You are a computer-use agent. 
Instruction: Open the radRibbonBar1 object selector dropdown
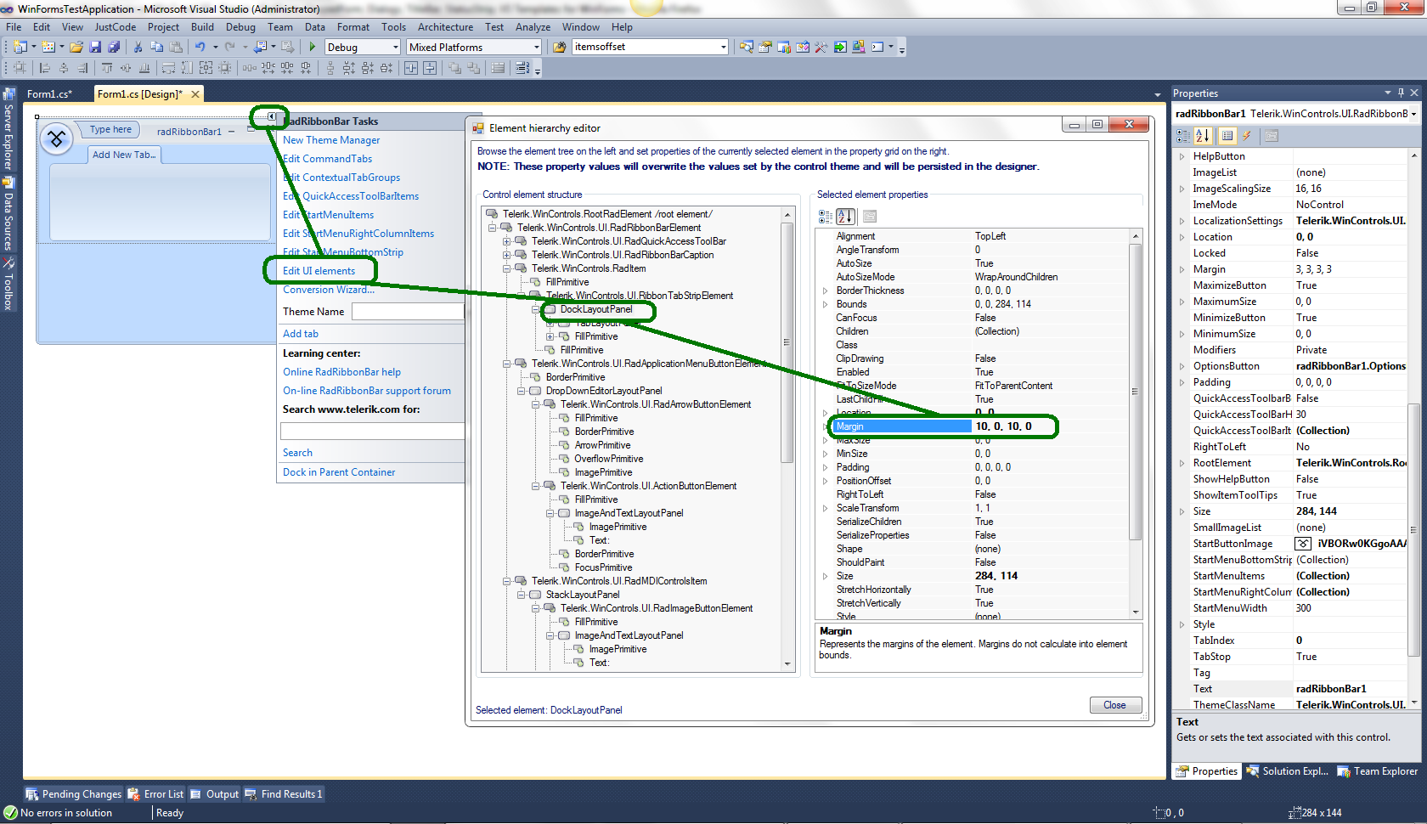click(x=1414, y=114)
